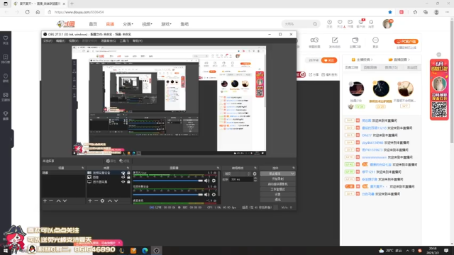Viewport: 454px width, 255px height.
Task: Toggle visibility of the video capture device source
Action: coord(123,173)
